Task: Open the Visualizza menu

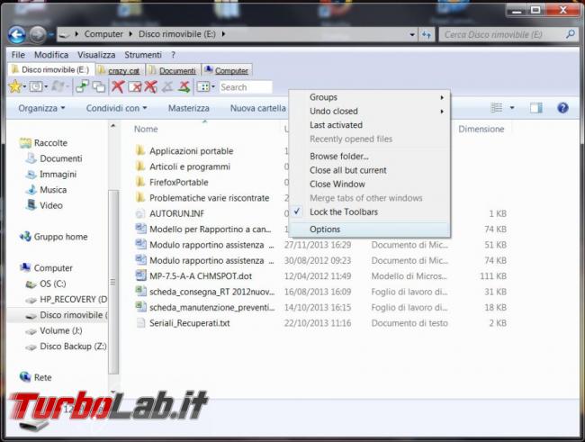Action: [96, 55]
